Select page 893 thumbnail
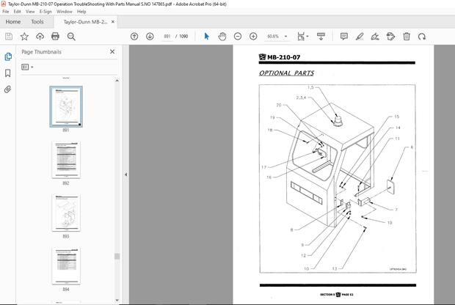The width and height of the screenshot is (455, 305). pyautogui.click(x=66, y=213)
